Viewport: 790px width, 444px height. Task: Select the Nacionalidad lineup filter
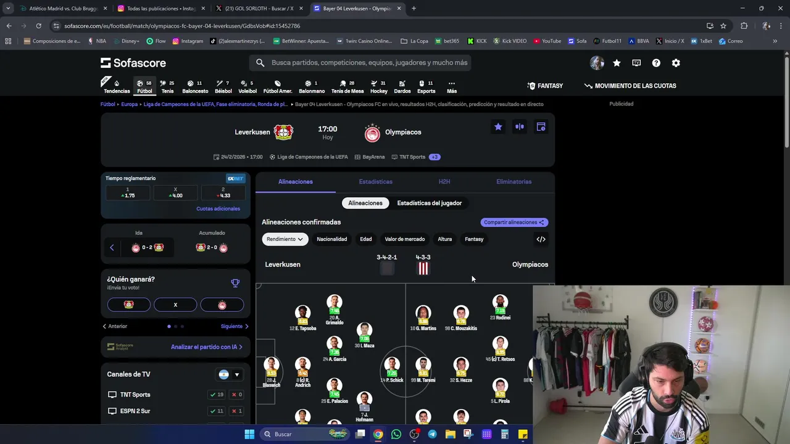click(x=332, y=239)
